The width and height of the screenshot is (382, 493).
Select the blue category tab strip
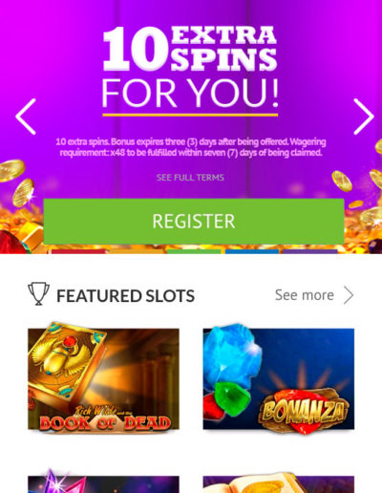pos(251,251)
